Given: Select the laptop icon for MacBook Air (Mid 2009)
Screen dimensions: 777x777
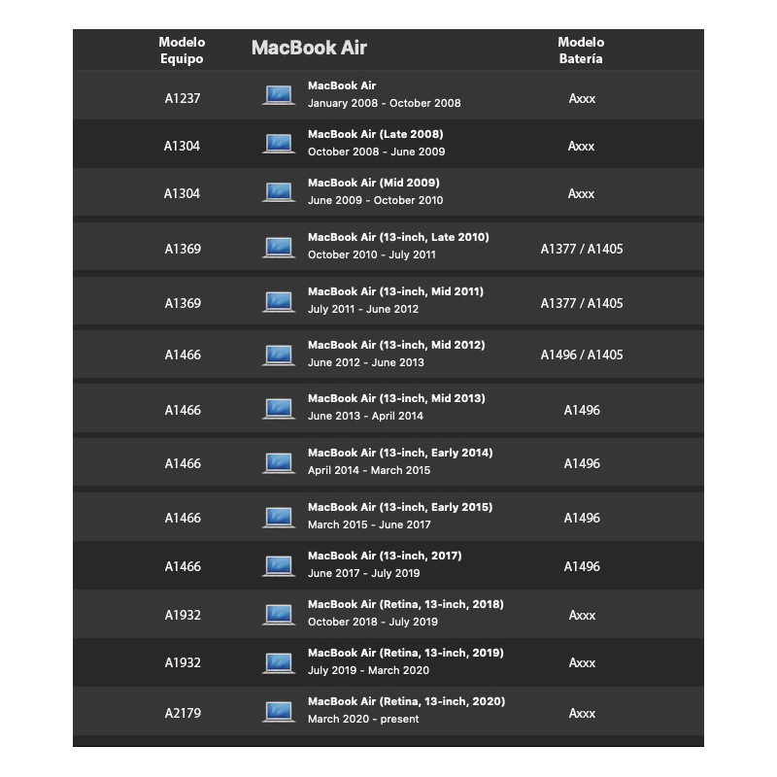Looking at the screenshot, I should pyautogui.click(x=279, y=192).
